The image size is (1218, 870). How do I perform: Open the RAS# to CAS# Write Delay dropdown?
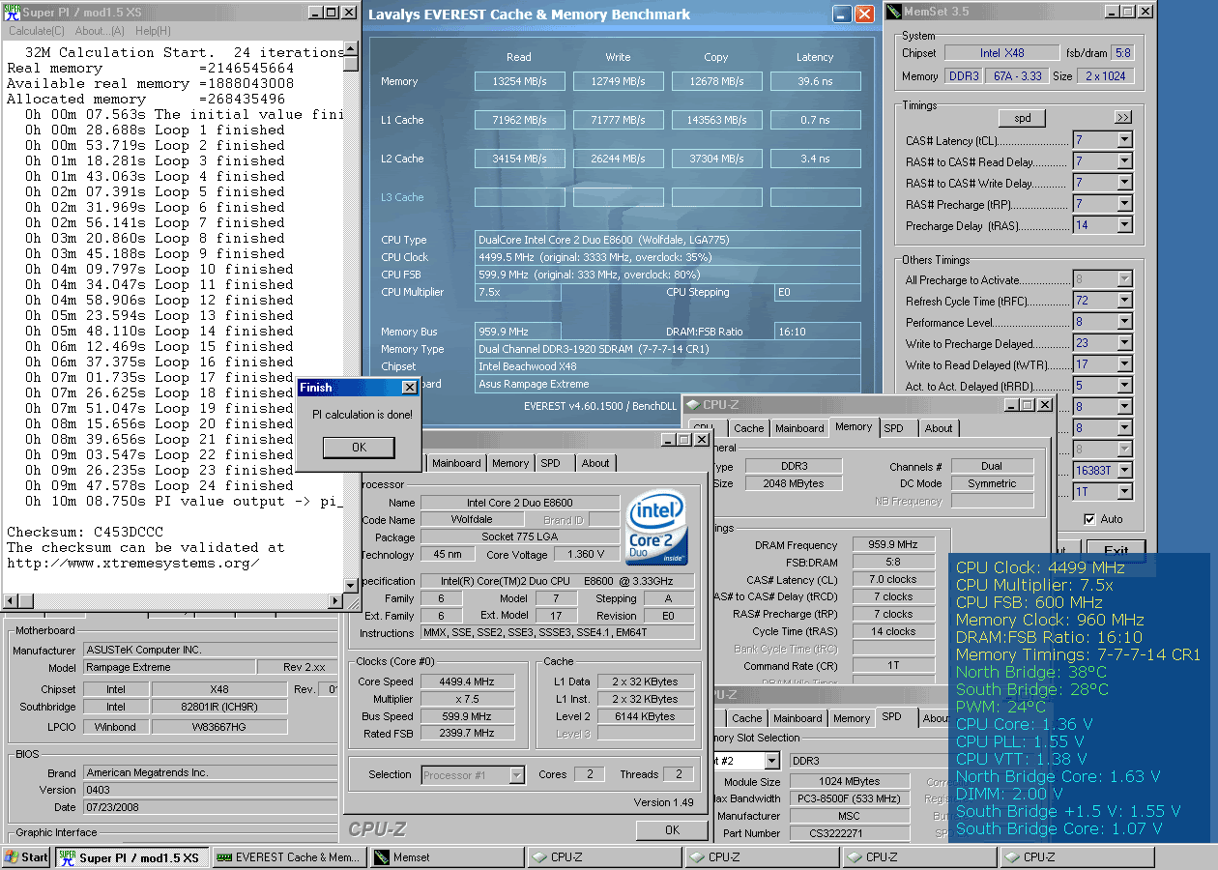(x=1124, y=183)
